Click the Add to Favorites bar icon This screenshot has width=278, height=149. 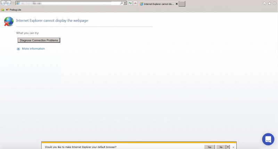click(2, 10)
